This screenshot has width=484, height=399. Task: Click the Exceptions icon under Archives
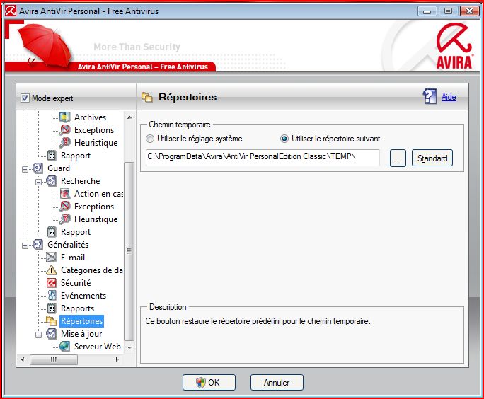click(65, 130)
